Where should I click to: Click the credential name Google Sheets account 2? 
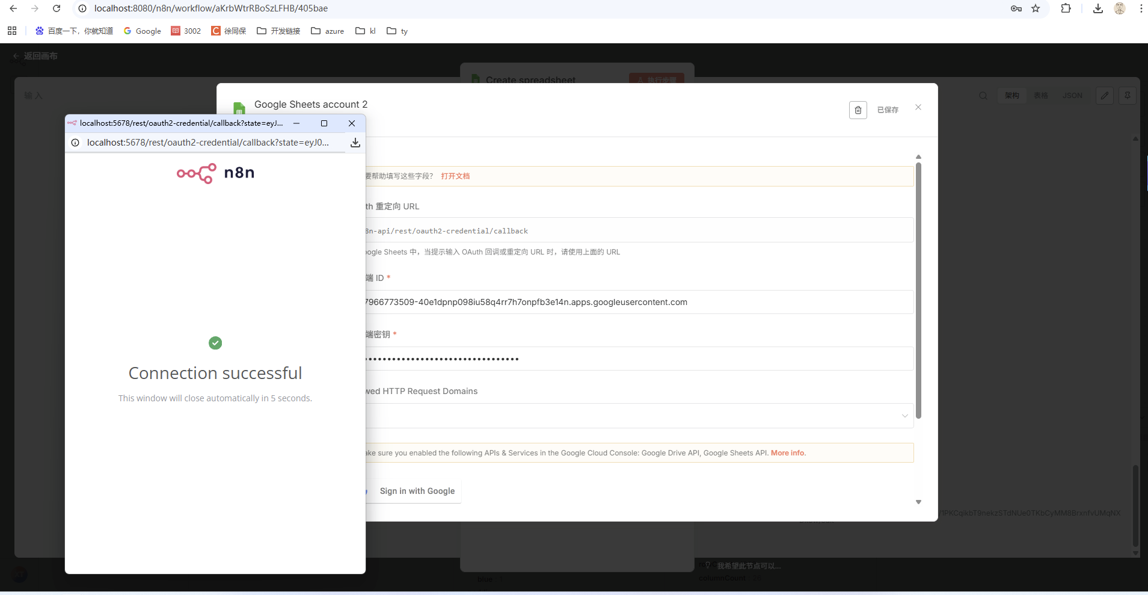(x=311, y=104)
